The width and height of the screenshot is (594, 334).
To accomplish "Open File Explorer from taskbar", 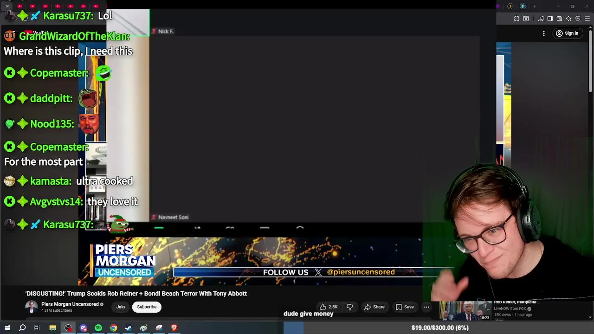I will point(53,328).
